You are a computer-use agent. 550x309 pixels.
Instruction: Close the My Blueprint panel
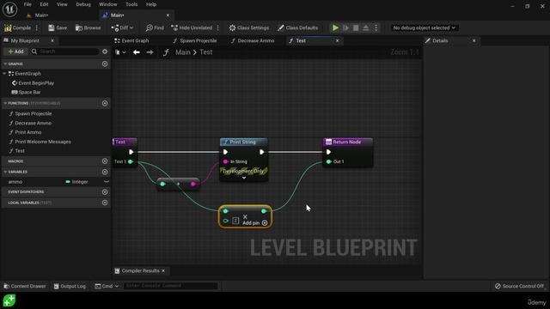(x=52, y=40)
